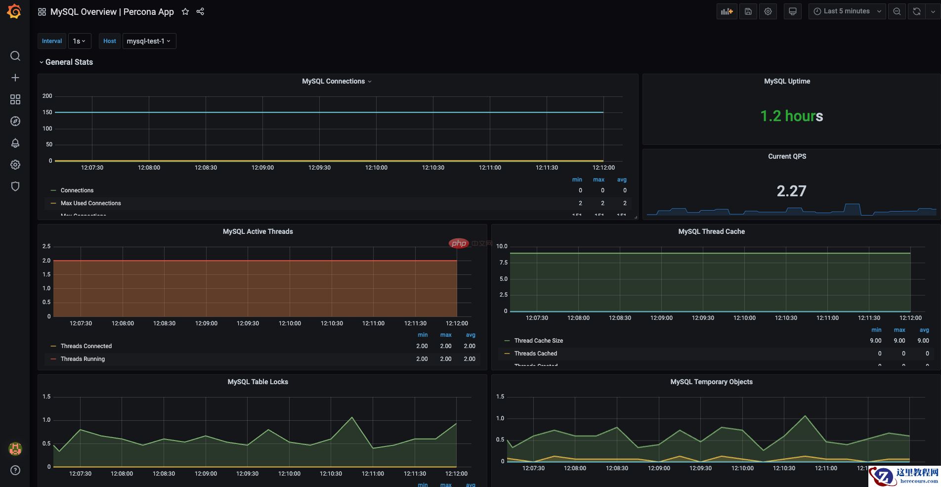Refresh the dashboard
This screenshot has height=487, width=941.
pos(917,11)
